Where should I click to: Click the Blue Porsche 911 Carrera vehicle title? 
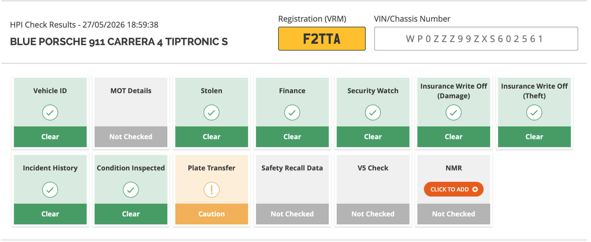click(x=119, y=42)
